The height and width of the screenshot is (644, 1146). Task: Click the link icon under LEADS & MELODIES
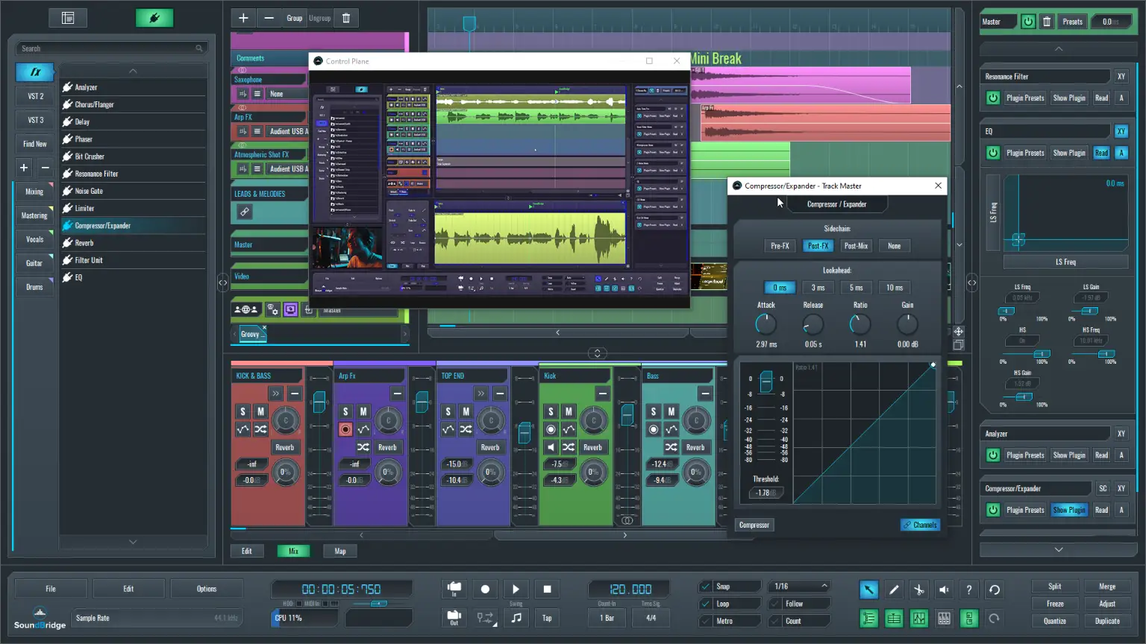point(244,212)
